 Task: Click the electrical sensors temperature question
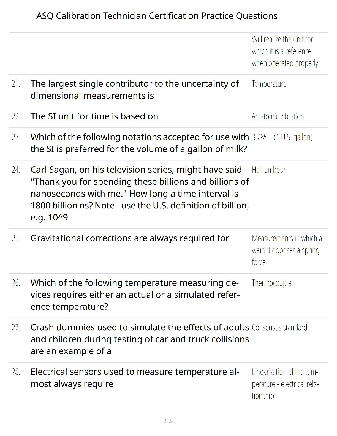135,378
